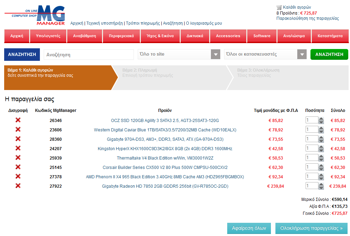
Task: Delete Thermaltake V4 Black Edition from order
Action: coord(18,158)
